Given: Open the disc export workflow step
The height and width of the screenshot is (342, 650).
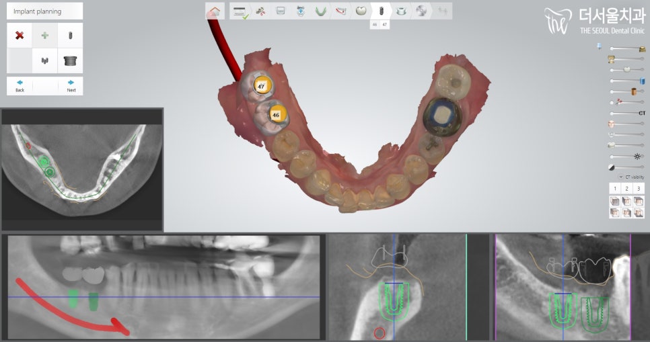Looking at the screenshot, I should click(421, 11).
